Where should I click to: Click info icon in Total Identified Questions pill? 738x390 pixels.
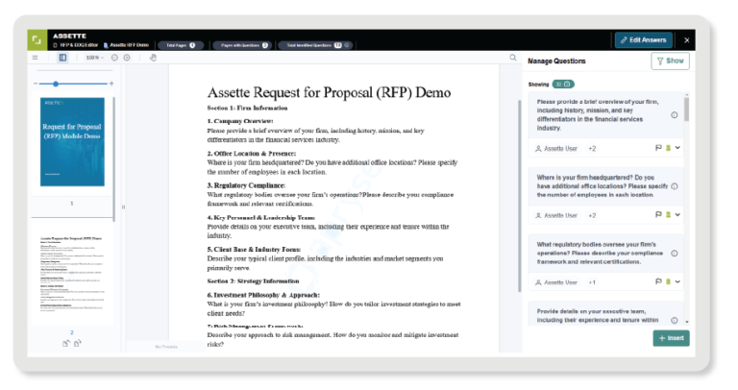347,45
